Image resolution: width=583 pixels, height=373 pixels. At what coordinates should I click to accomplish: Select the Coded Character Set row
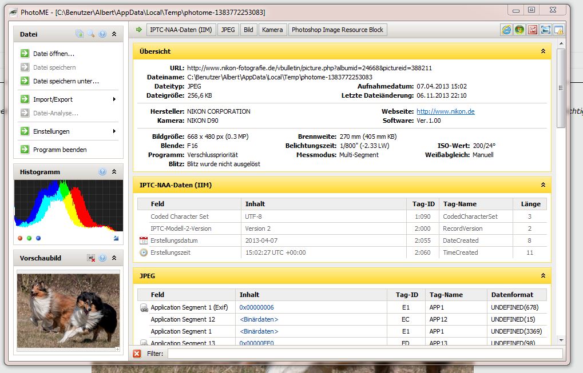(x=342, y=216)
